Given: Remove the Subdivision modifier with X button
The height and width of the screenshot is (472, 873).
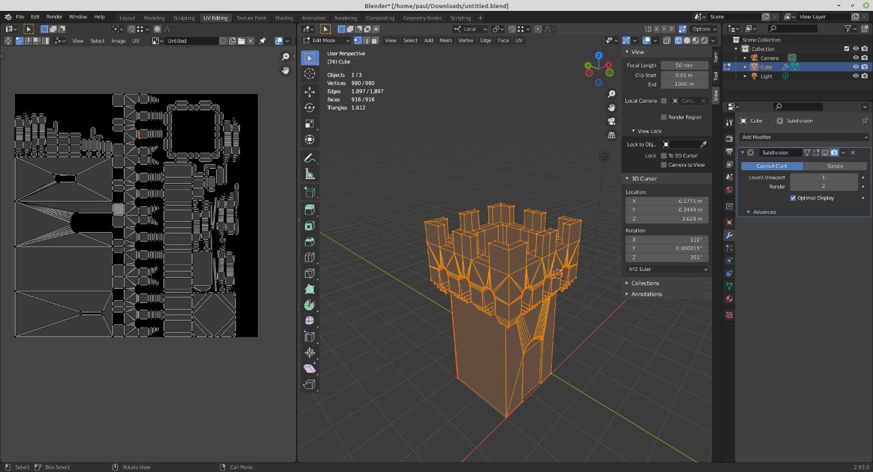Looking at the screenshot, I should click(853, 153).
